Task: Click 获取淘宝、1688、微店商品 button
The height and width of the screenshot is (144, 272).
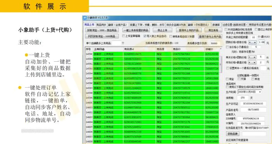Action: coord(102,30)
